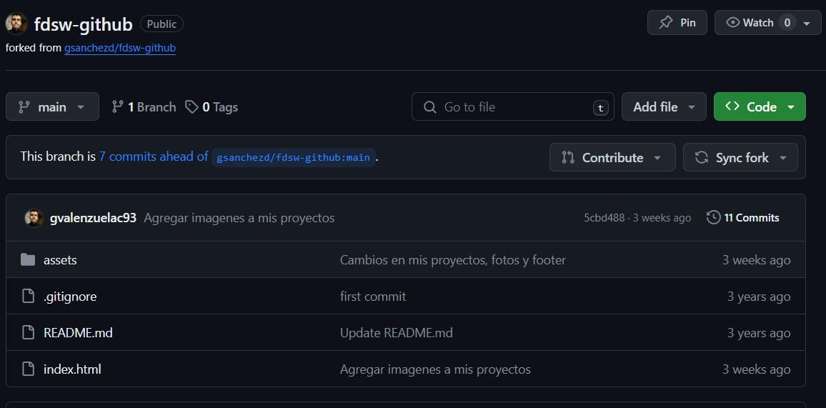Image resolution: width=826 pixels, height=408 pixels.
Task: Click the repository owner avatar beside fdsw-github
Action: click(x=16, y=24)
